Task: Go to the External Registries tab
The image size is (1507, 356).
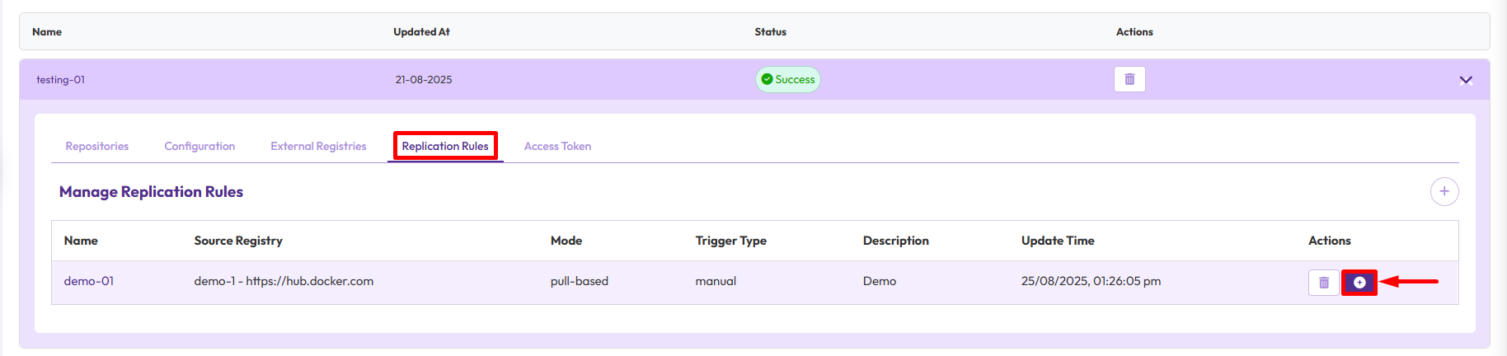Action: [318, 146]
